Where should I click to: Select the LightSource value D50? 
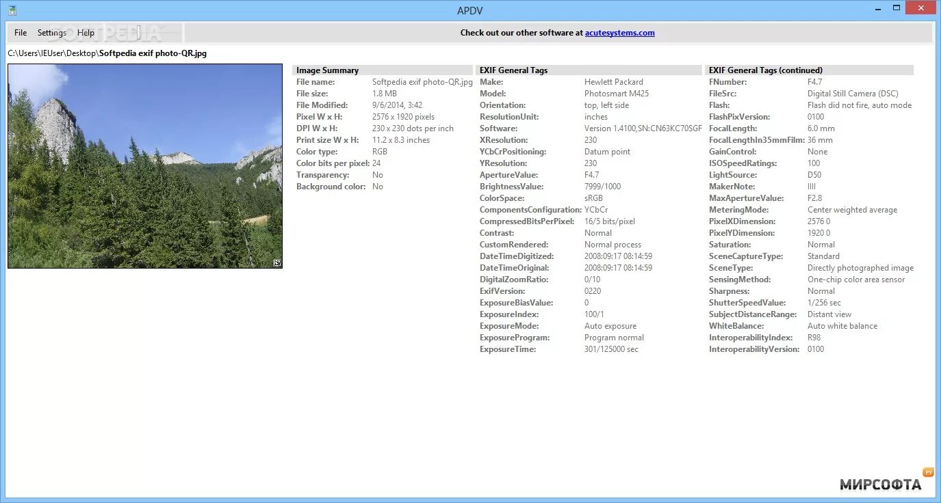814,175
